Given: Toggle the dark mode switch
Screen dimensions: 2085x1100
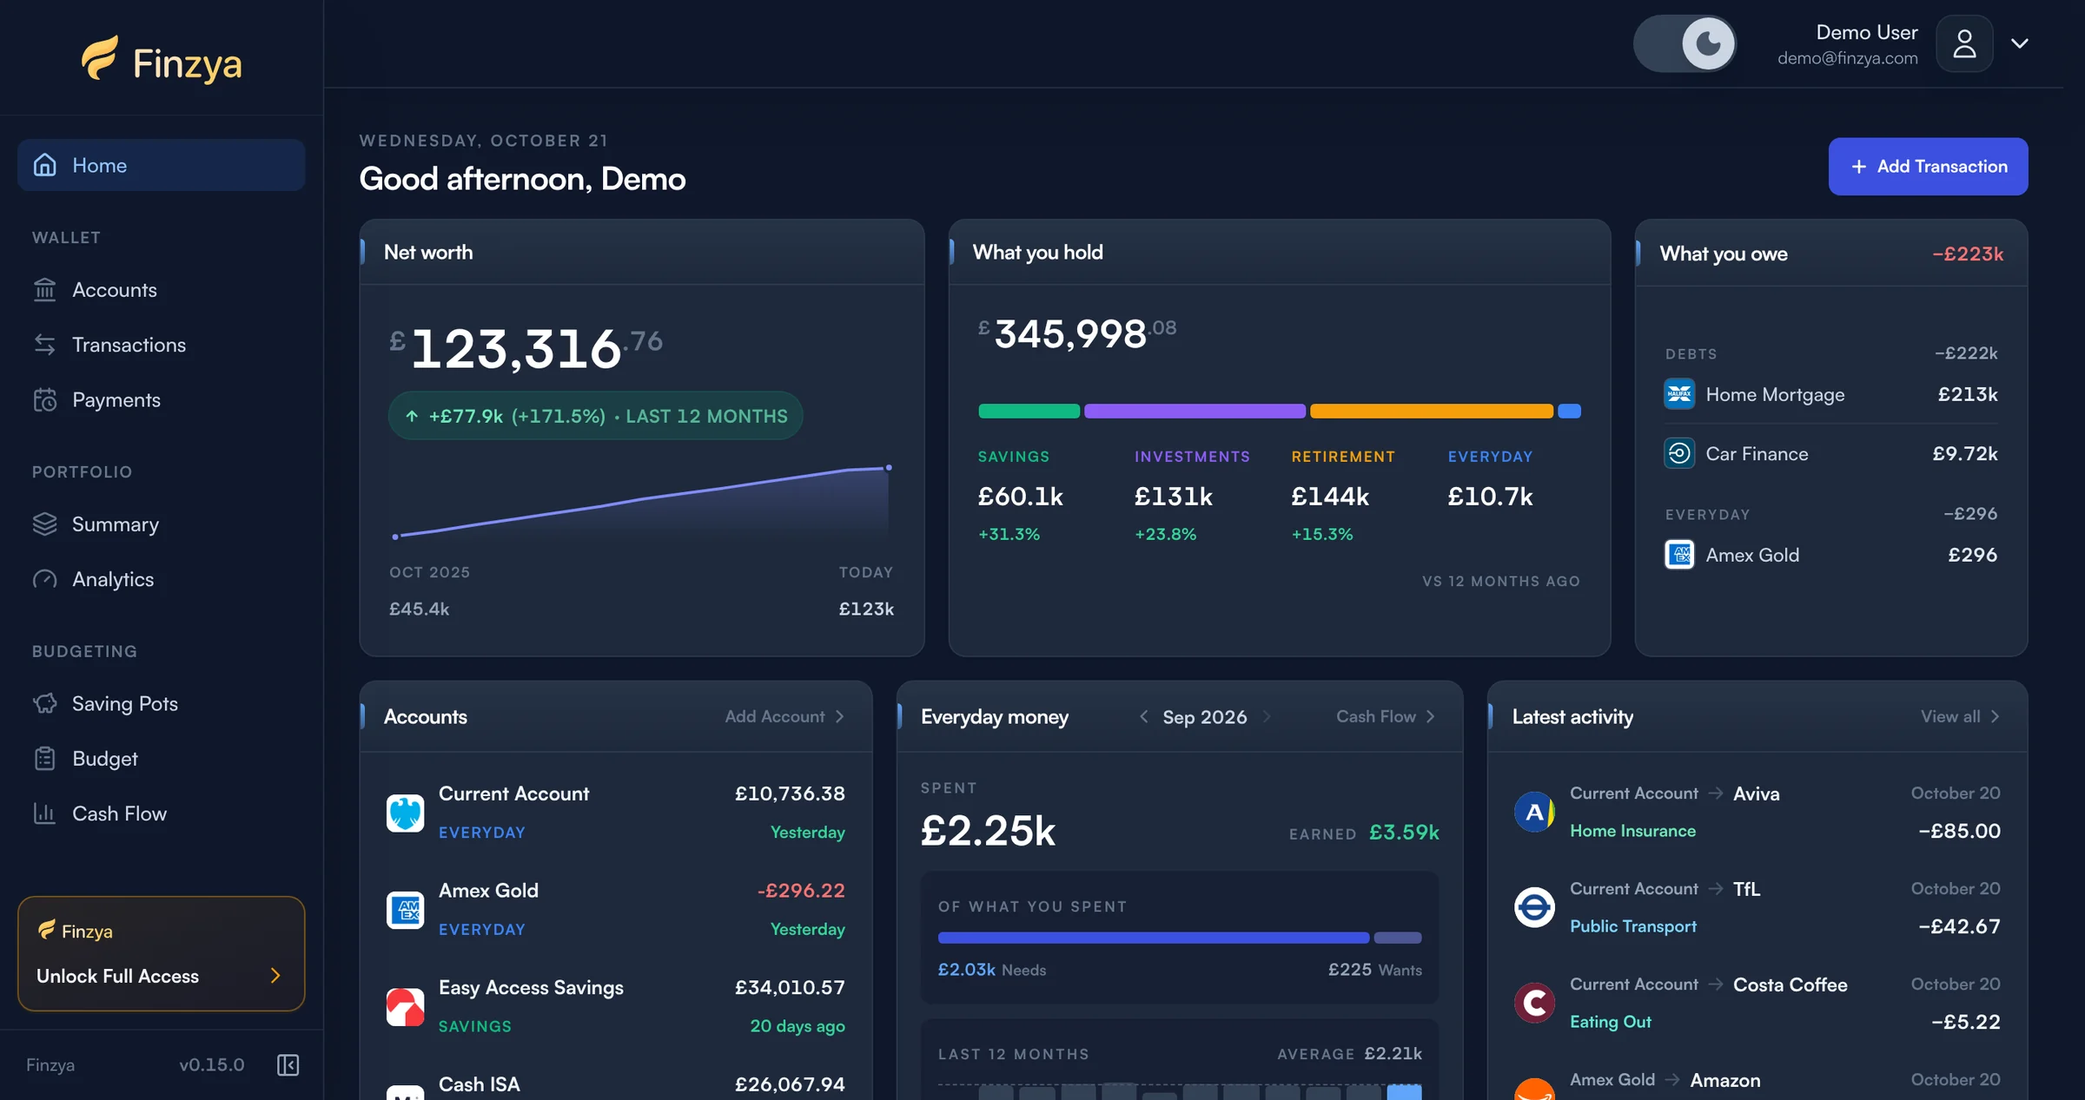Looking at the screenshot, I should 1685,43.
